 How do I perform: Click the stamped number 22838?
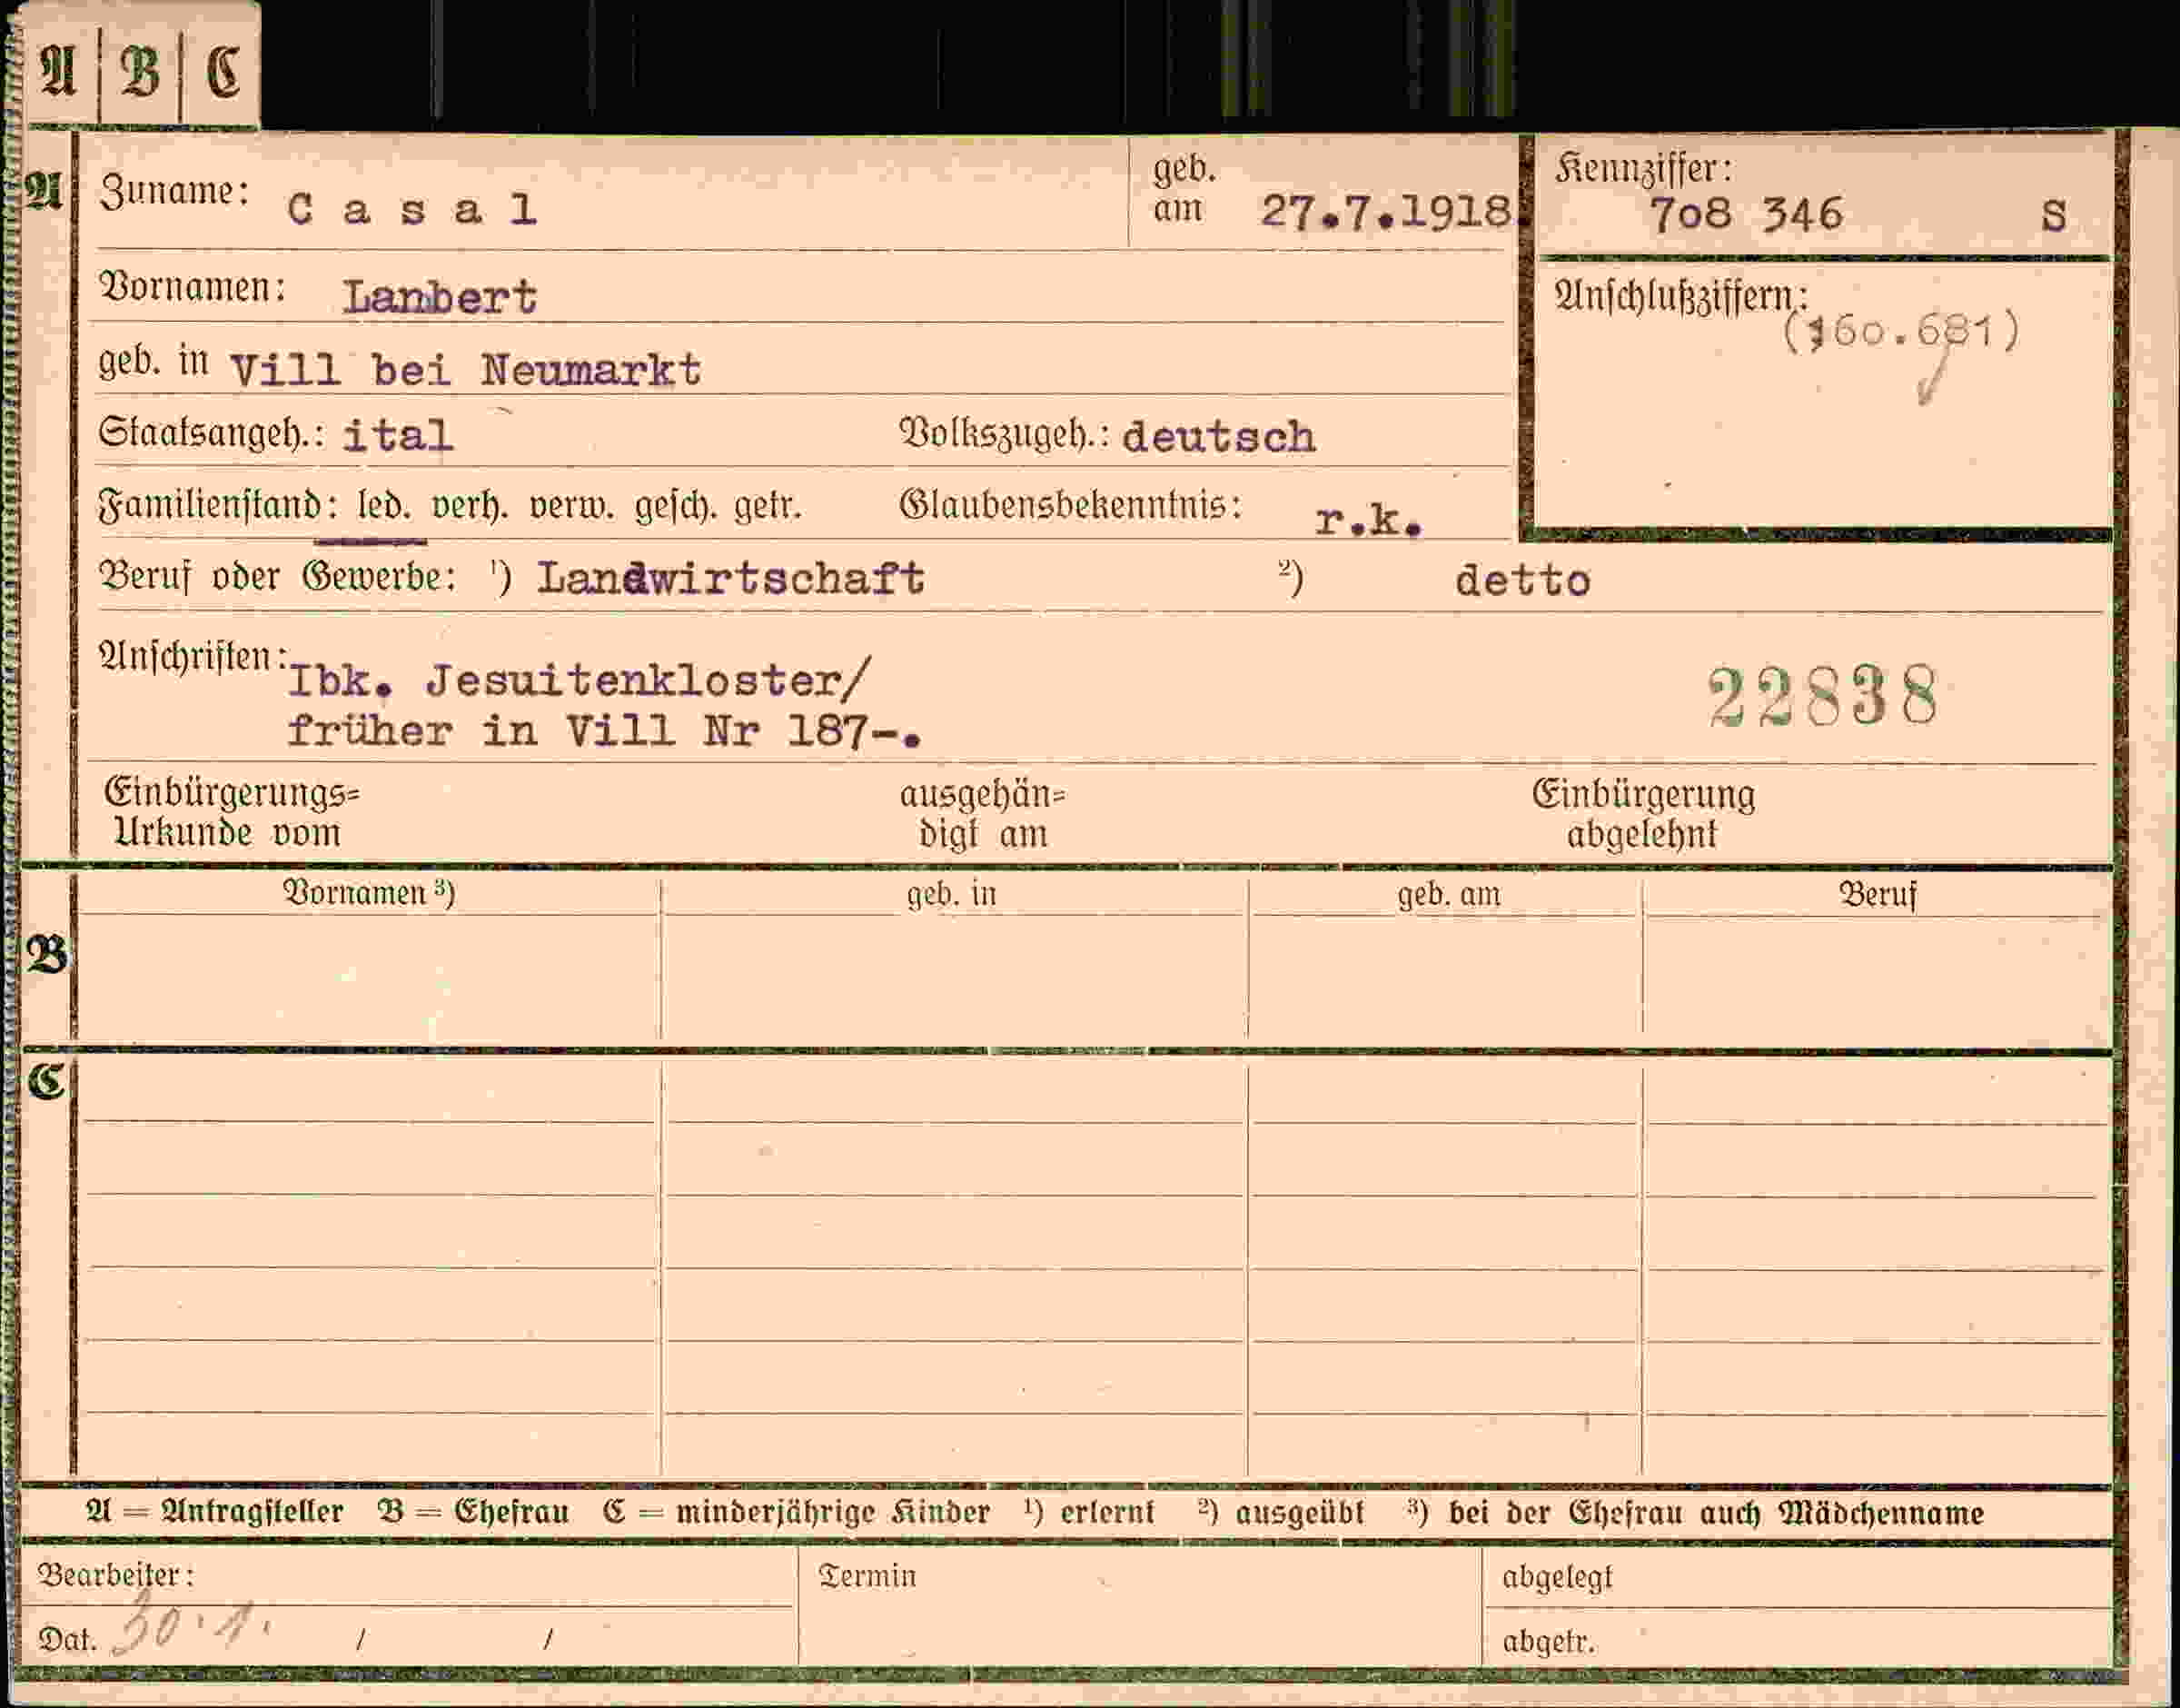click(x=1823, y=697)
